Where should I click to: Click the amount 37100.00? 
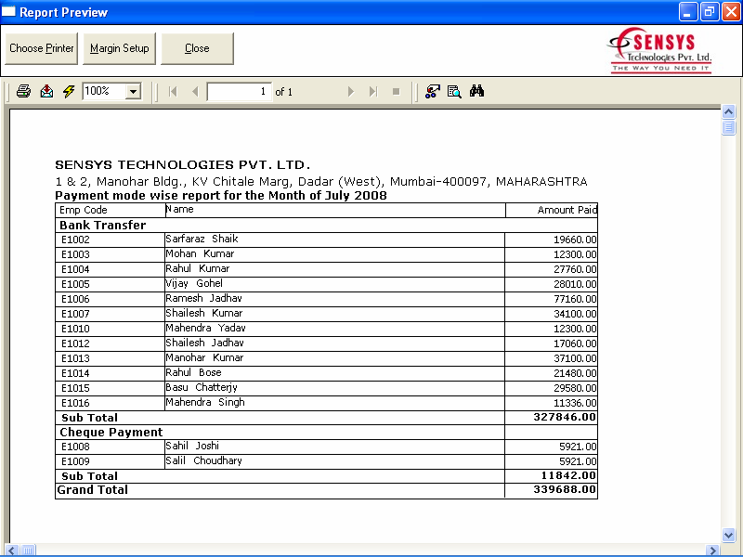(x=575, y=358)
